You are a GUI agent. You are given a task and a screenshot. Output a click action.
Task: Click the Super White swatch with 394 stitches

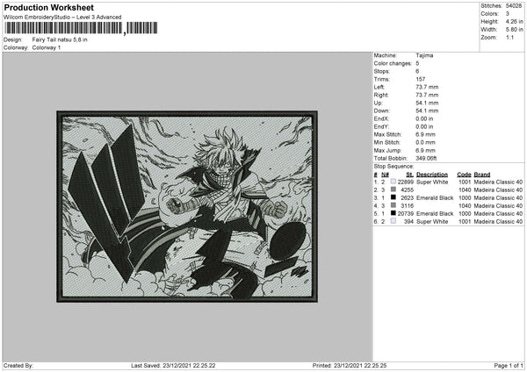tap(393, 221)
